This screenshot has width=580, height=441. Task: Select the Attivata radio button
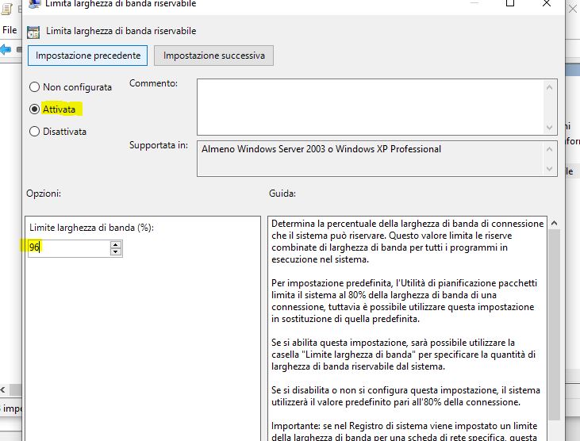pyautogui.click(x=34, y=109)
